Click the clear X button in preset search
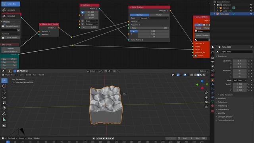 [18, 30]
